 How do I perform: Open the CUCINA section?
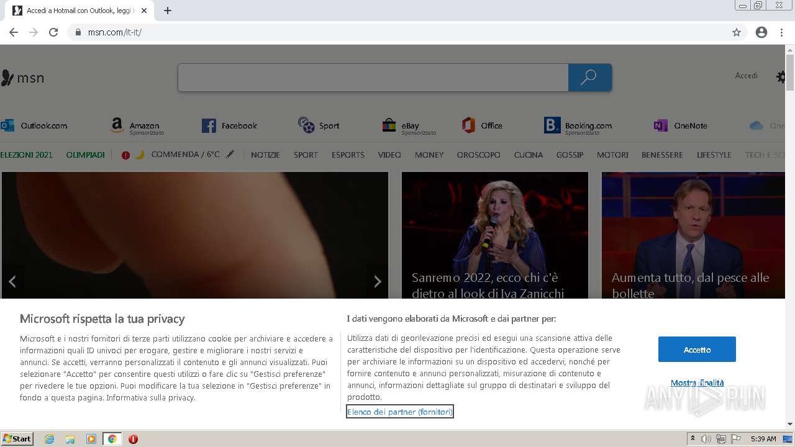pyautogui.click(x=529, y=155)
